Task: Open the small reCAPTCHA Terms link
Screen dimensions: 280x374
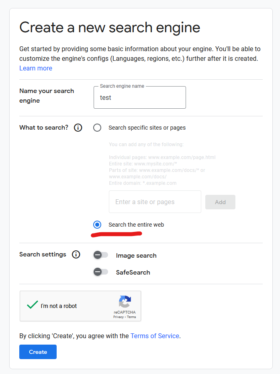Action: click(131, 317)
